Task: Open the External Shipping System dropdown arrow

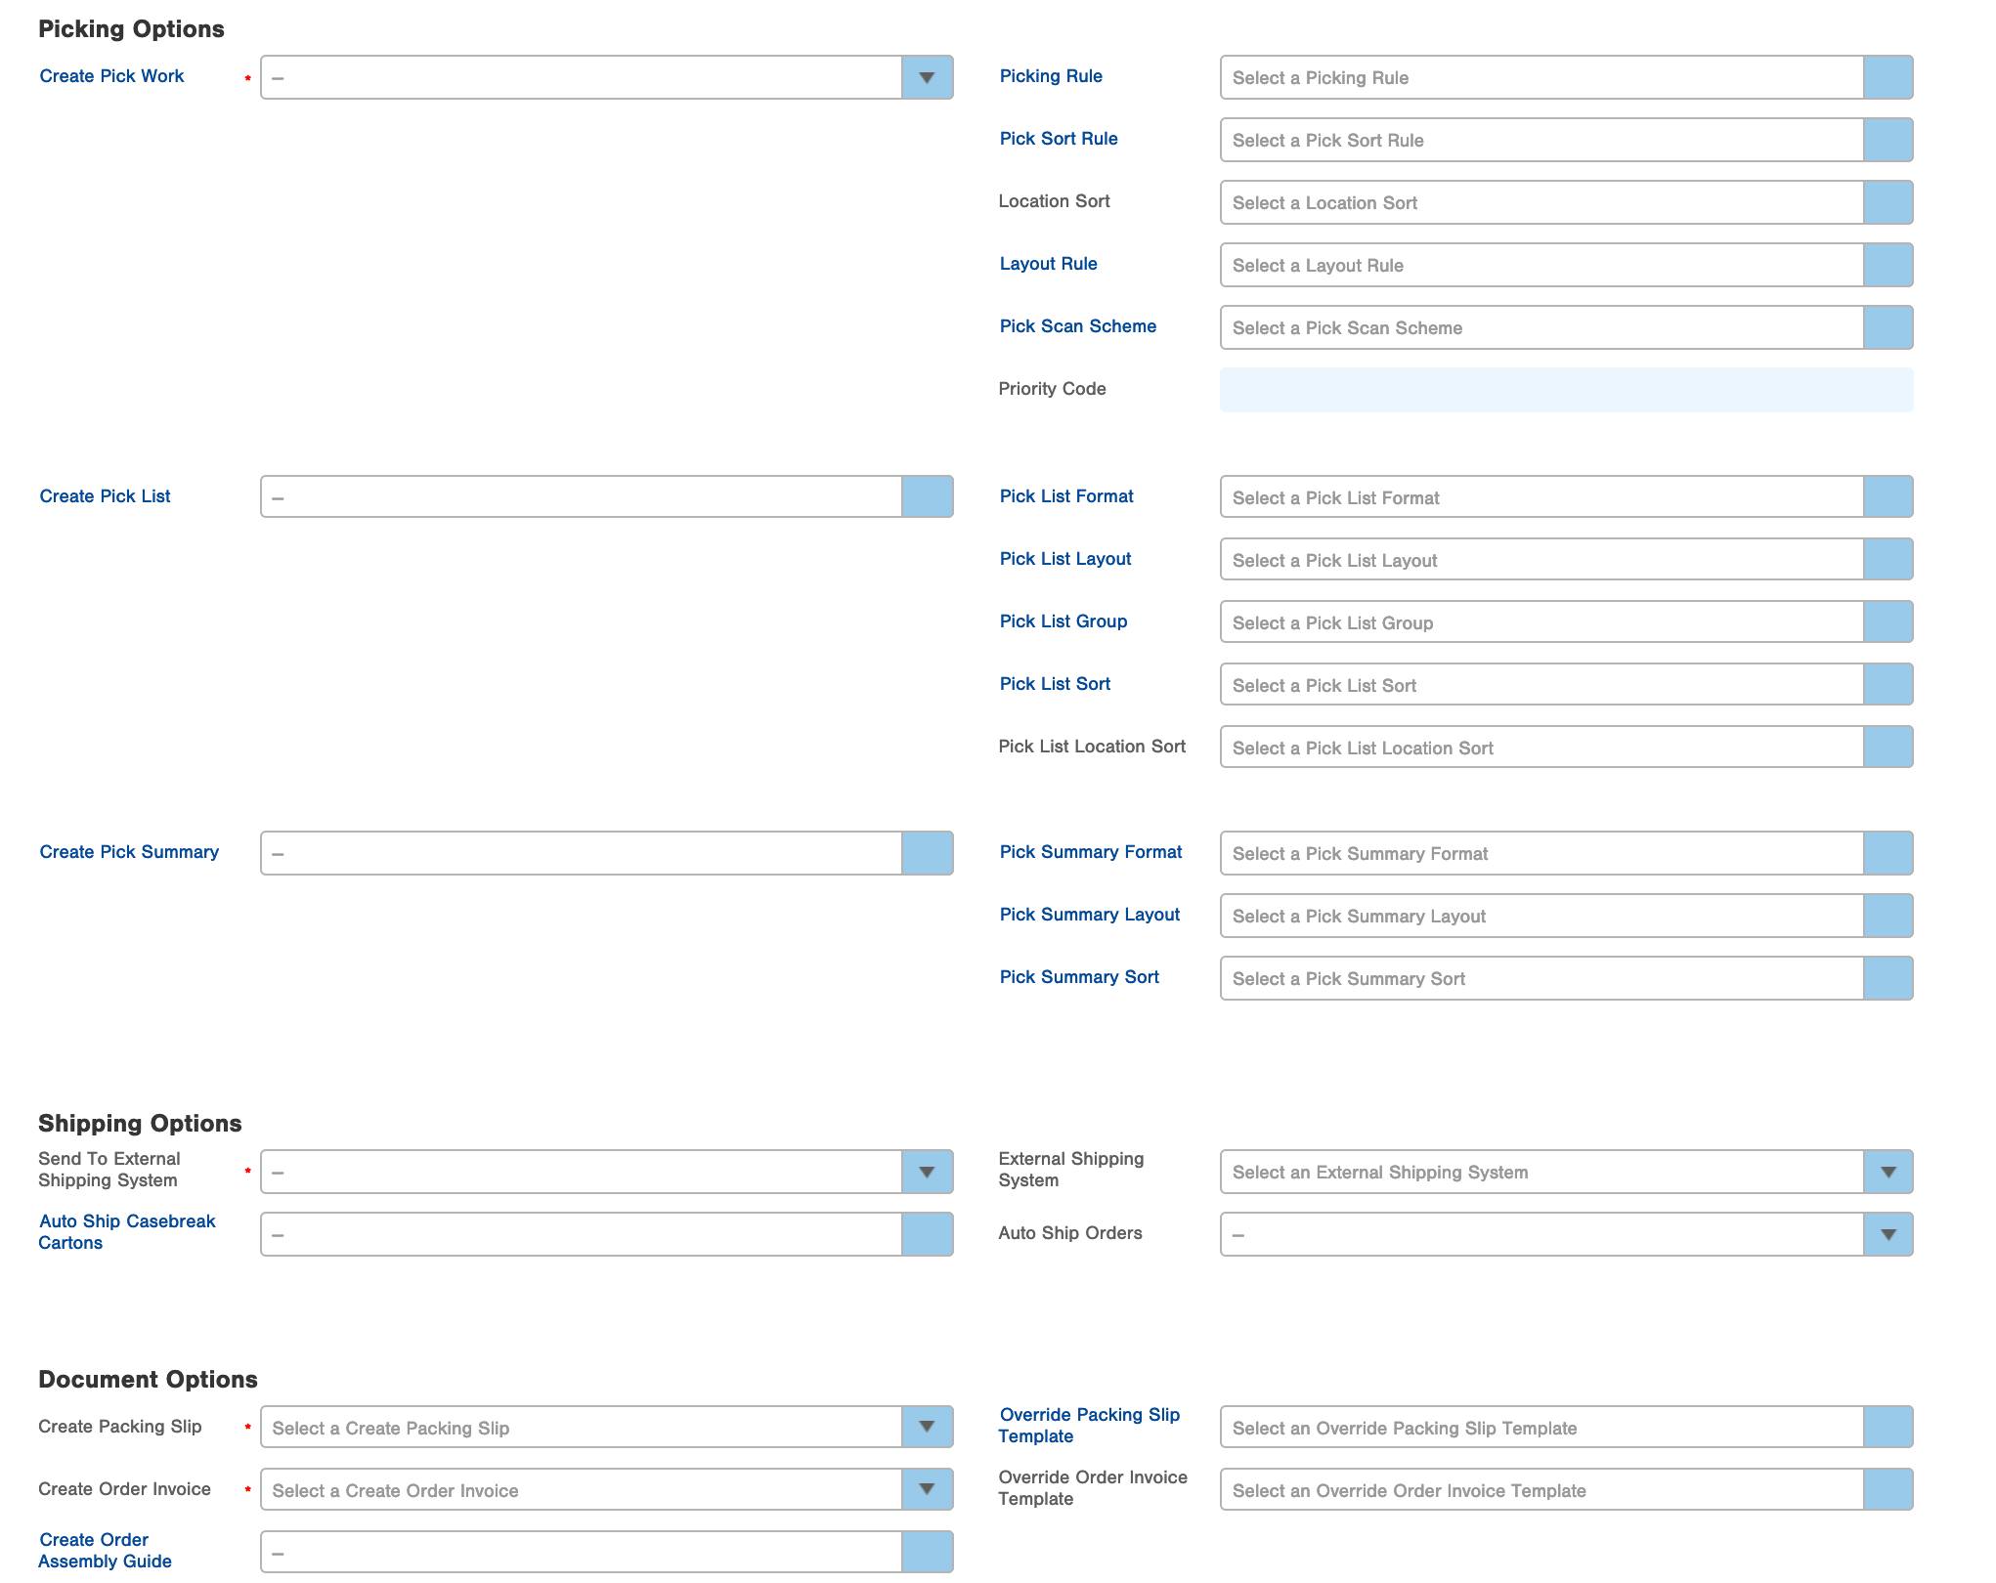Action: (1888, 1172)
